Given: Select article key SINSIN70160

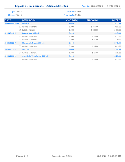Looking at the screenshot, I should point(10,56).
